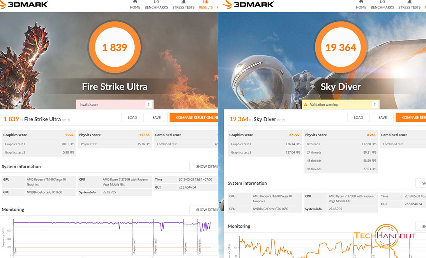Open BENCHMARKS tab in Sky Diver window
Viewport: 426px width, 258px height.
382,5
